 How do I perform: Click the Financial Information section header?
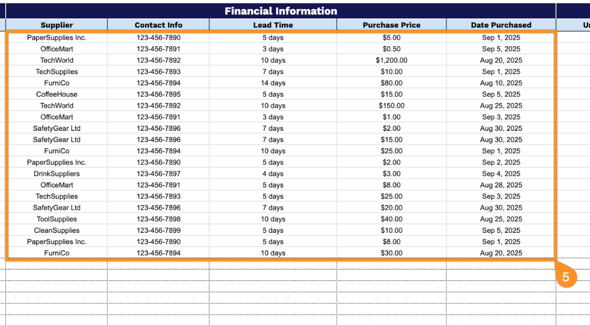[281, 11]
